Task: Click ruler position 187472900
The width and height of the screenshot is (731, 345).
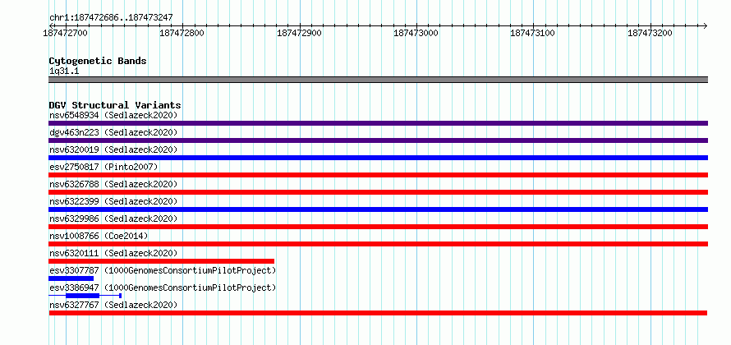Action: tap(299, 33)
